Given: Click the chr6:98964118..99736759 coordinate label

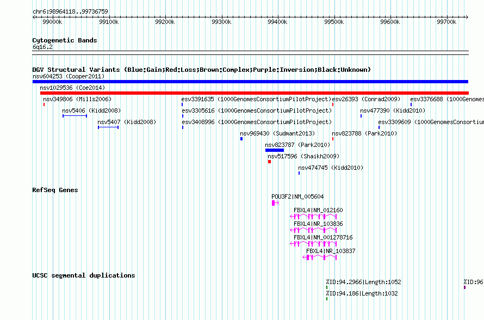Looking at the screenshot, I should coord(70,11).
